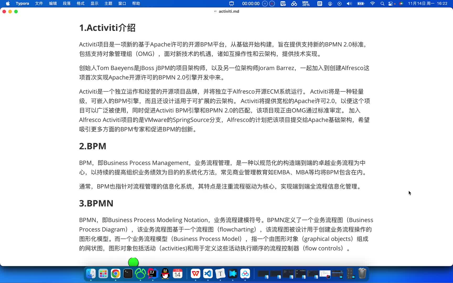This screenshot has width=453, height=283.
Task: Open the white minimized window thumbnail in Dock
Action: [x=325, y=274]
